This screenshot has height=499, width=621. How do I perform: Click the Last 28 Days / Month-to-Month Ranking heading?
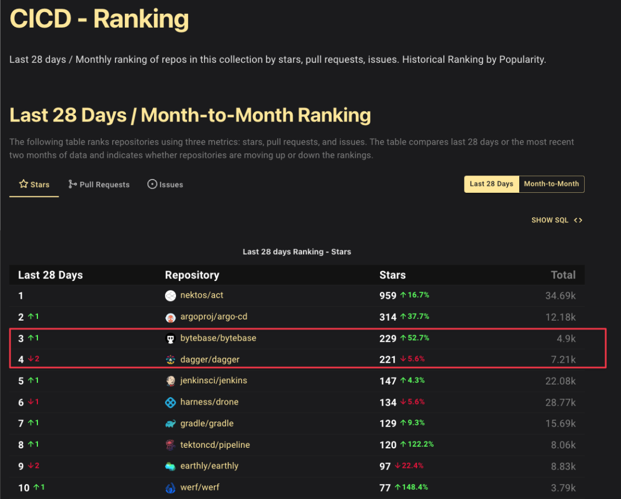tap(190, 115)
